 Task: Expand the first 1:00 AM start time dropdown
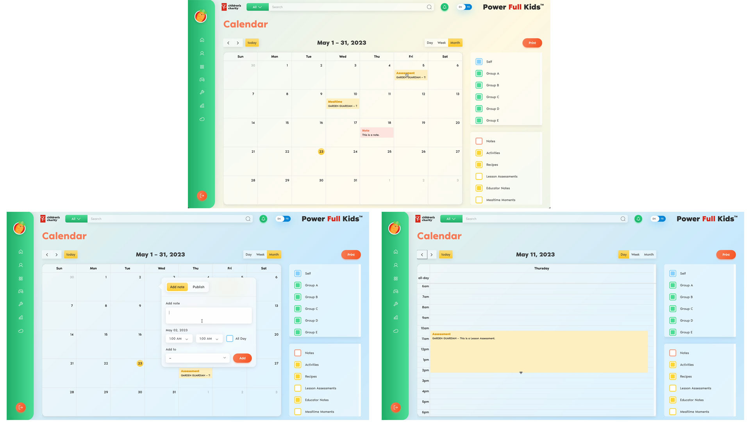point(179,339)
